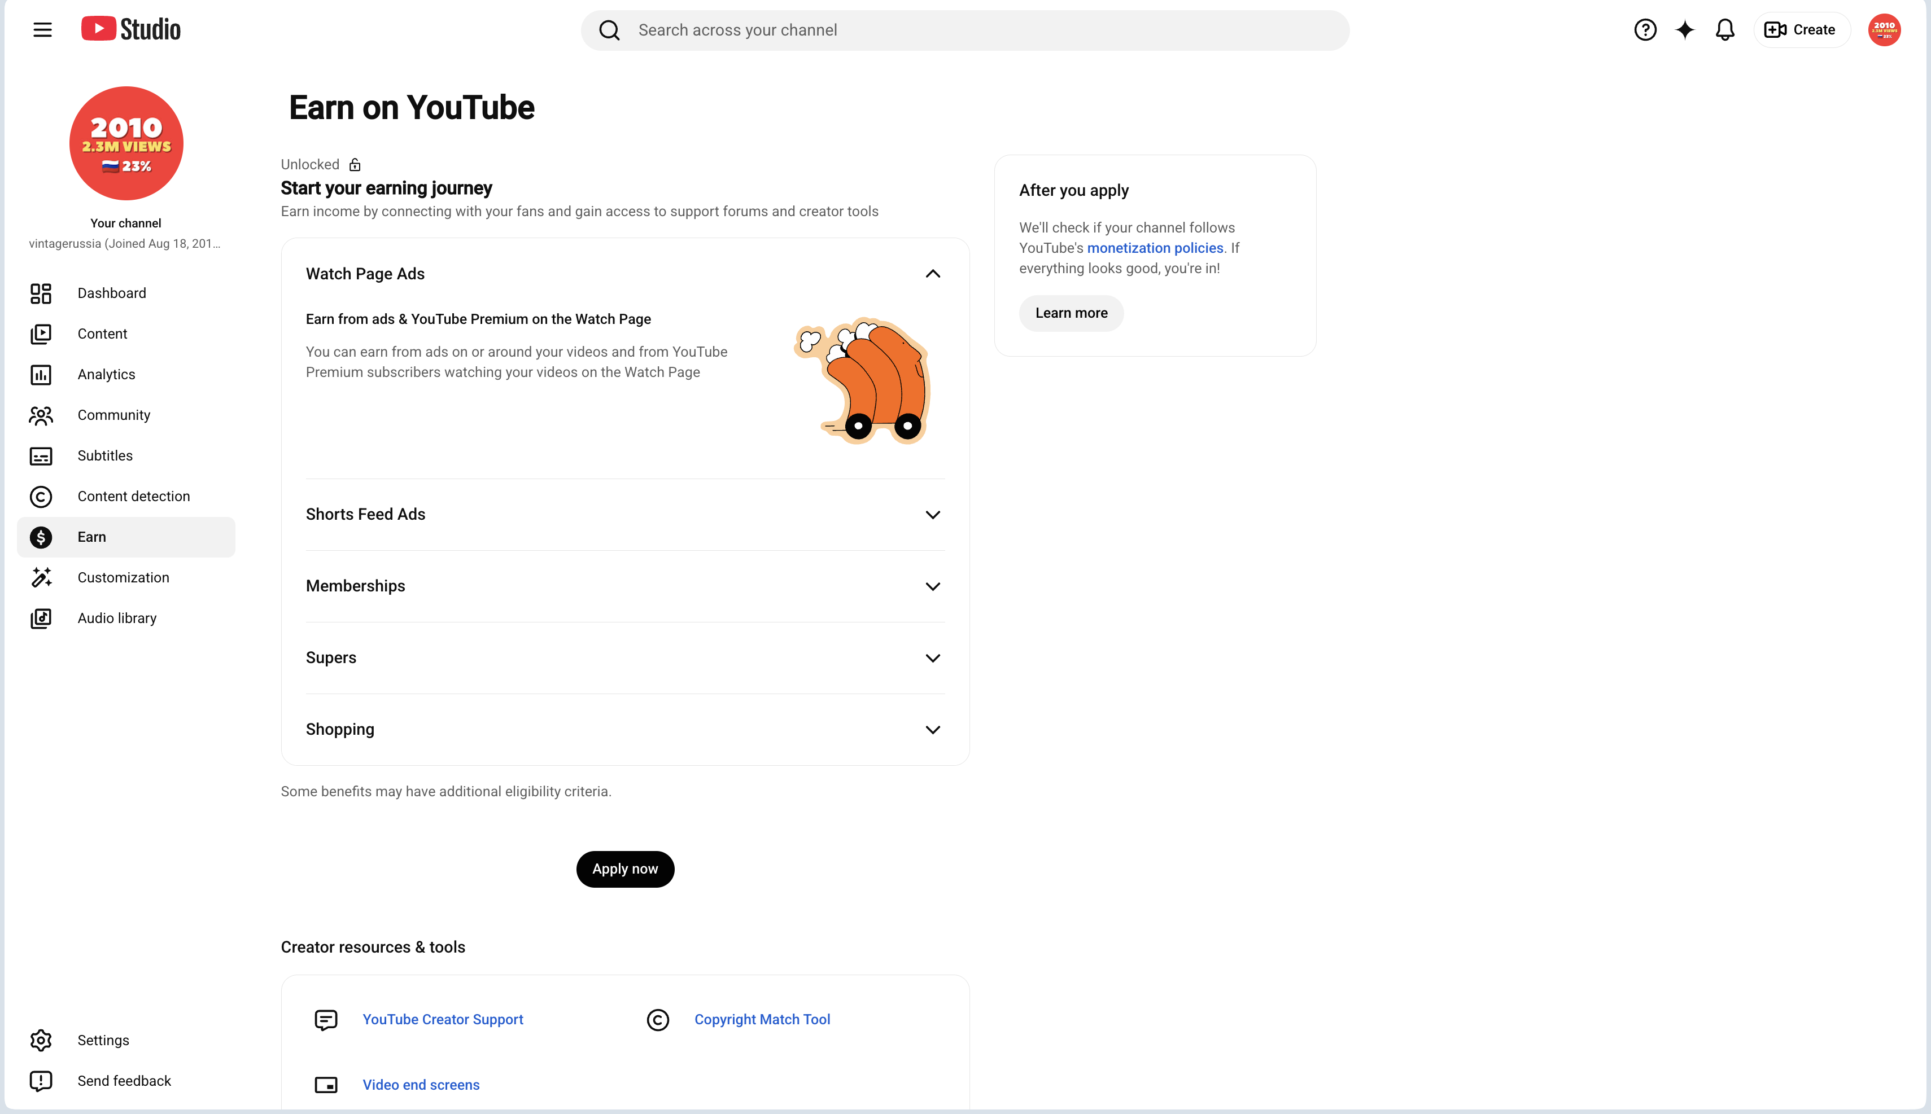Click the Learn more button
This screenshot has height=1114, width=1931.
1072,313
